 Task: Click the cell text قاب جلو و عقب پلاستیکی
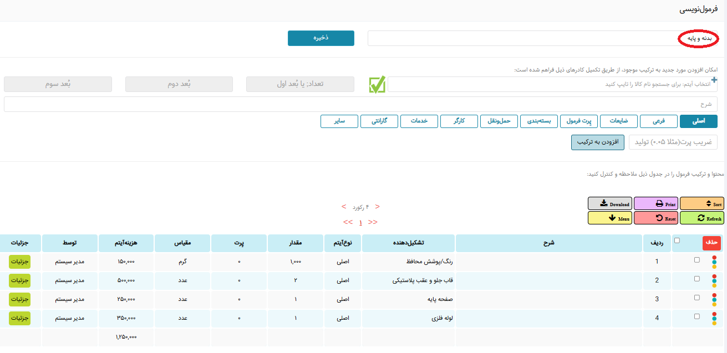[x=423, y=280]
